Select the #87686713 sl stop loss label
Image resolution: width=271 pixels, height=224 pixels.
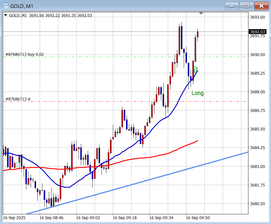click(x=18, y=99)
